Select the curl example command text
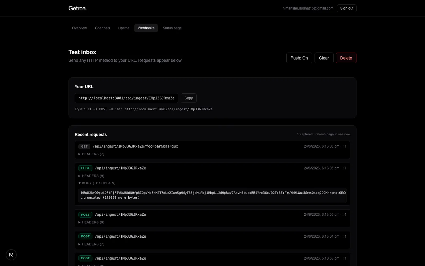This screenshot has width=425, height=266. (x=148, y=109)
